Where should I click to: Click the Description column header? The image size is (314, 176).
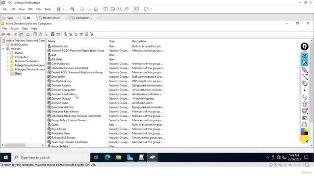(x=148, y=41)
